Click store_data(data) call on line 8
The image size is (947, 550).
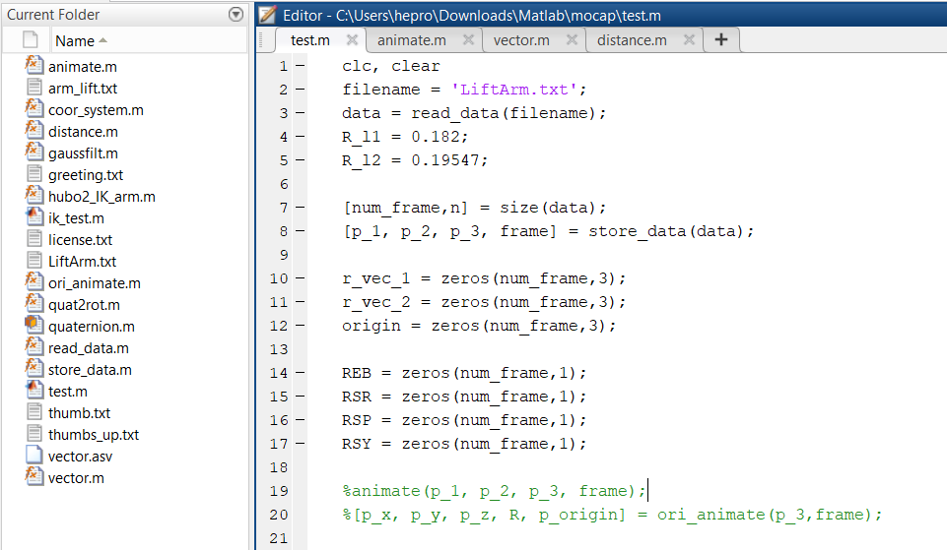point(666,231)
